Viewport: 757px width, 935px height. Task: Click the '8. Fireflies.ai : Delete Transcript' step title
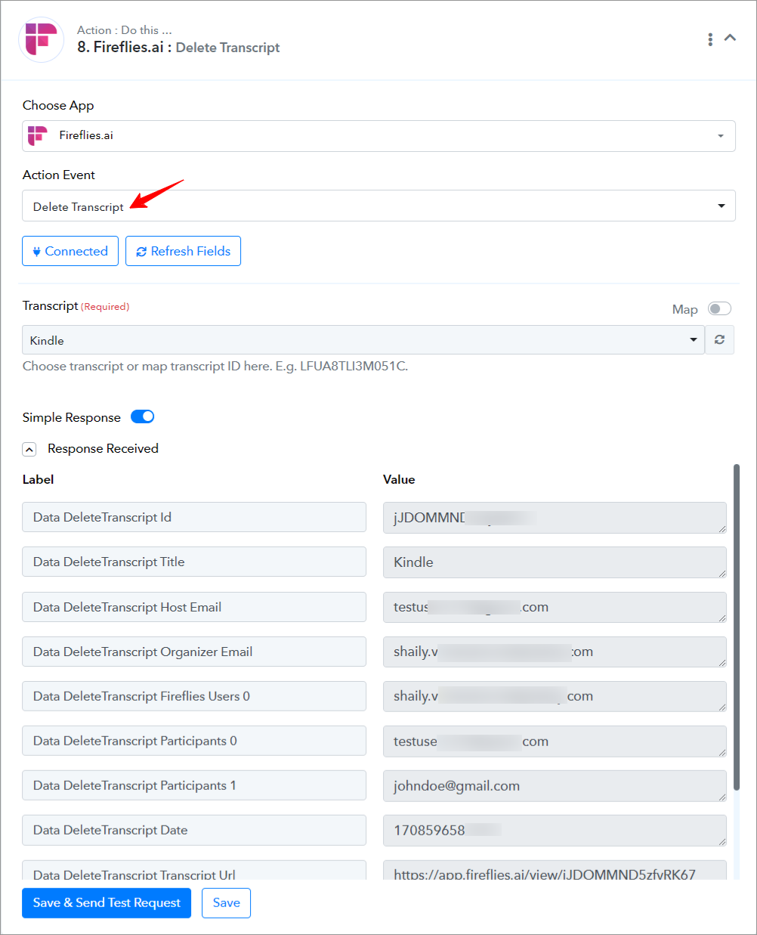click(178, 48)
